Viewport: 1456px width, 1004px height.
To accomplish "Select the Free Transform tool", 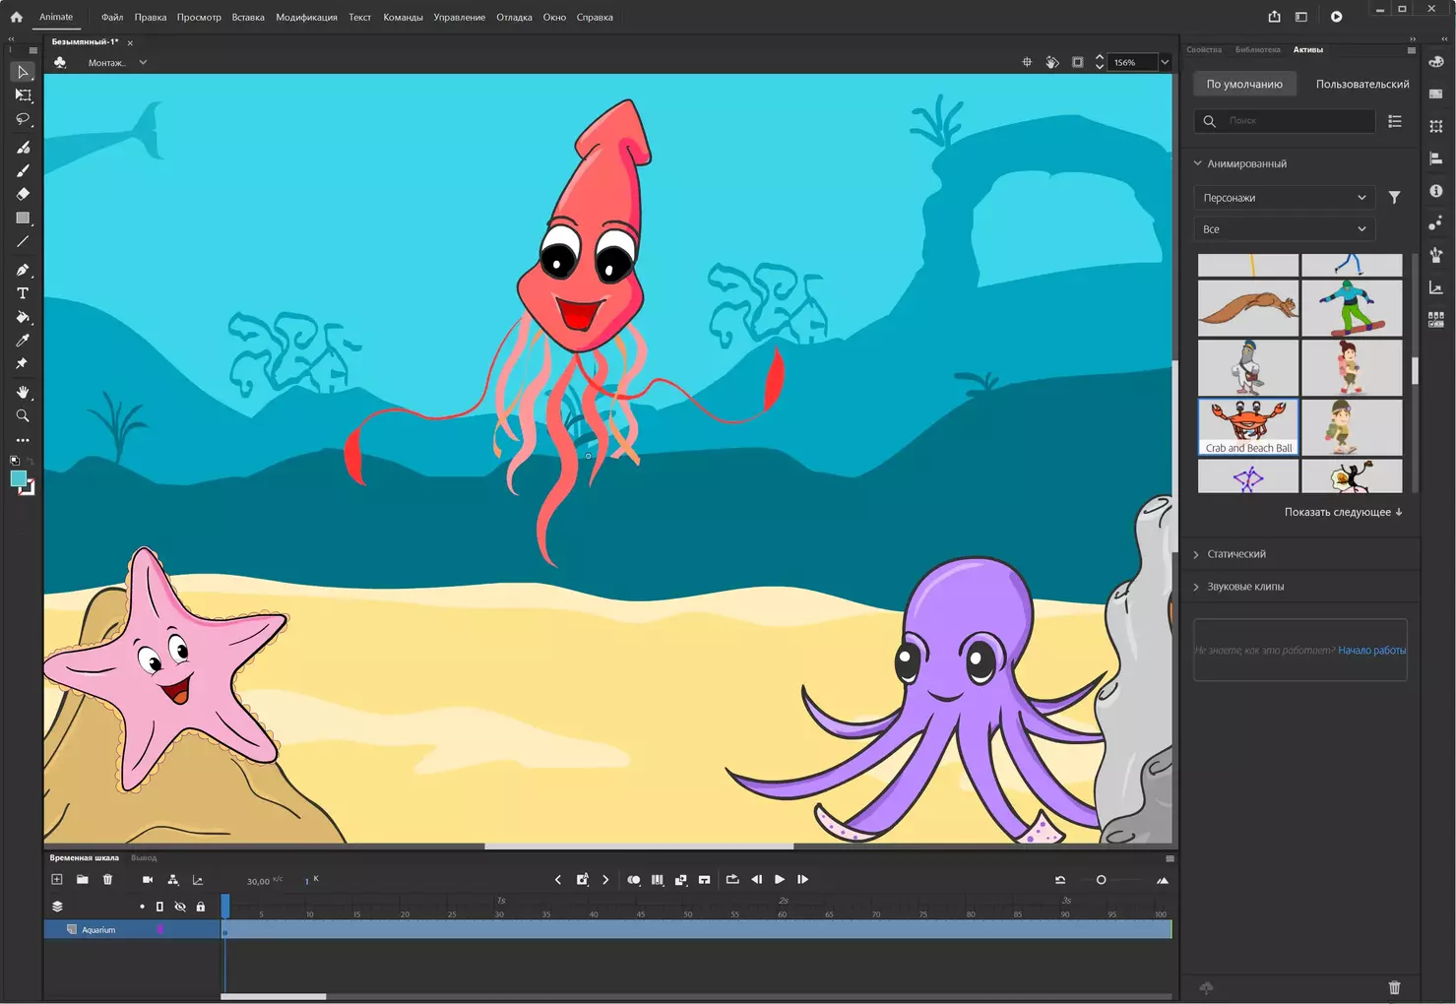I will coord(23,95).
